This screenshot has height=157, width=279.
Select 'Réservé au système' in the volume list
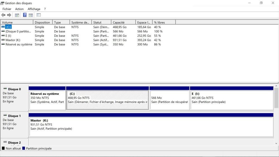[19, 44]
